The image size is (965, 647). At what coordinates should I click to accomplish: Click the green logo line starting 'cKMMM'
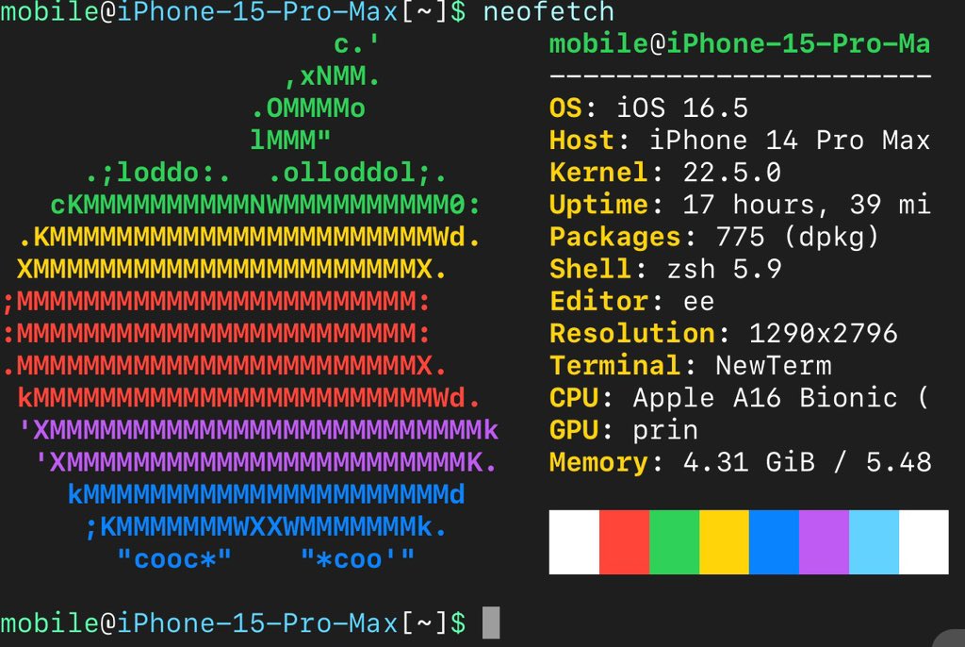coord(265,205)
